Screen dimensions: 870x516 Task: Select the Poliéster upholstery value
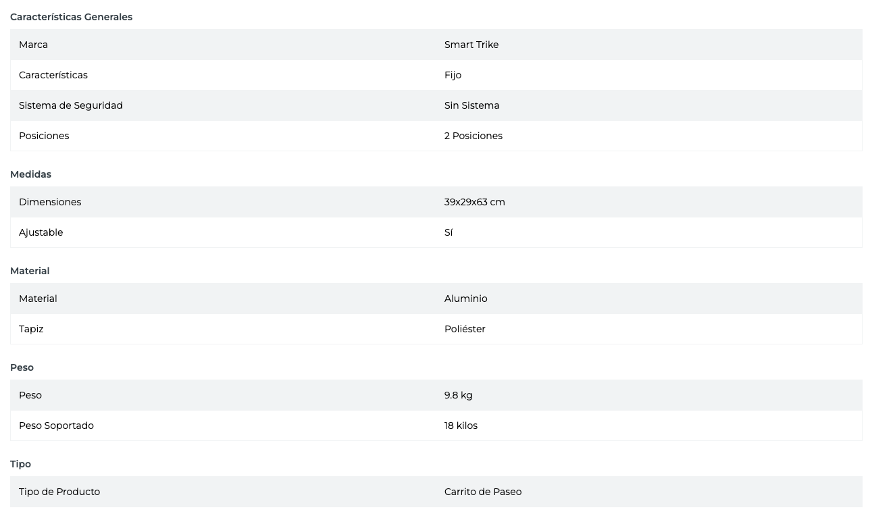click(465, 329)
